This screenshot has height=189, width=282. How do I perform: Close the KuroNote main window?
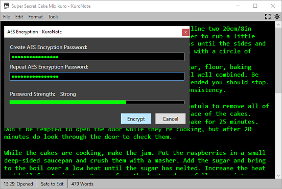click(273, 6)
